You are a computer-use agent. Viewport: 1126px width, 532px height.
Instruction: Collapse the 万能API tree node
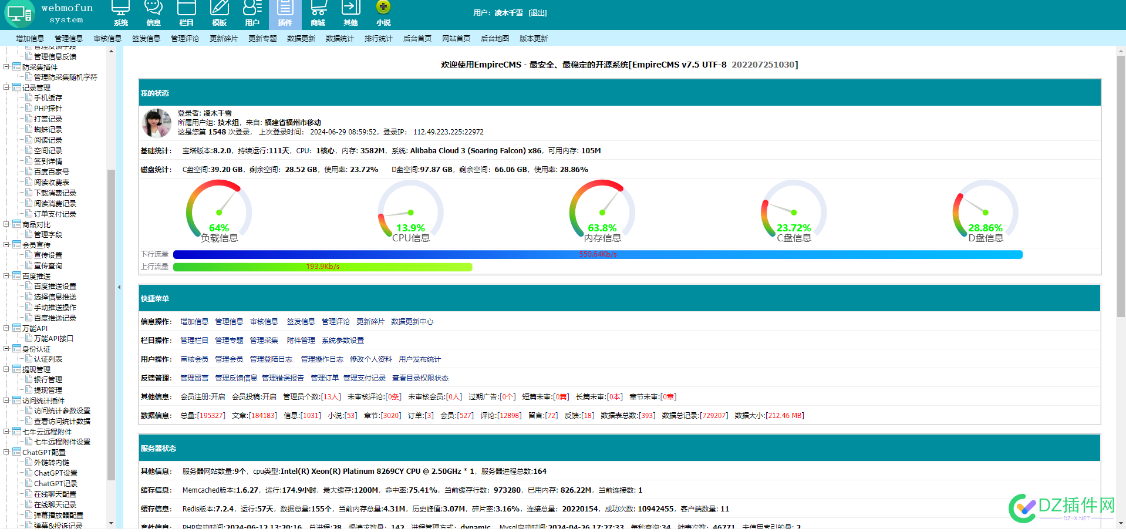pos(6,328)
